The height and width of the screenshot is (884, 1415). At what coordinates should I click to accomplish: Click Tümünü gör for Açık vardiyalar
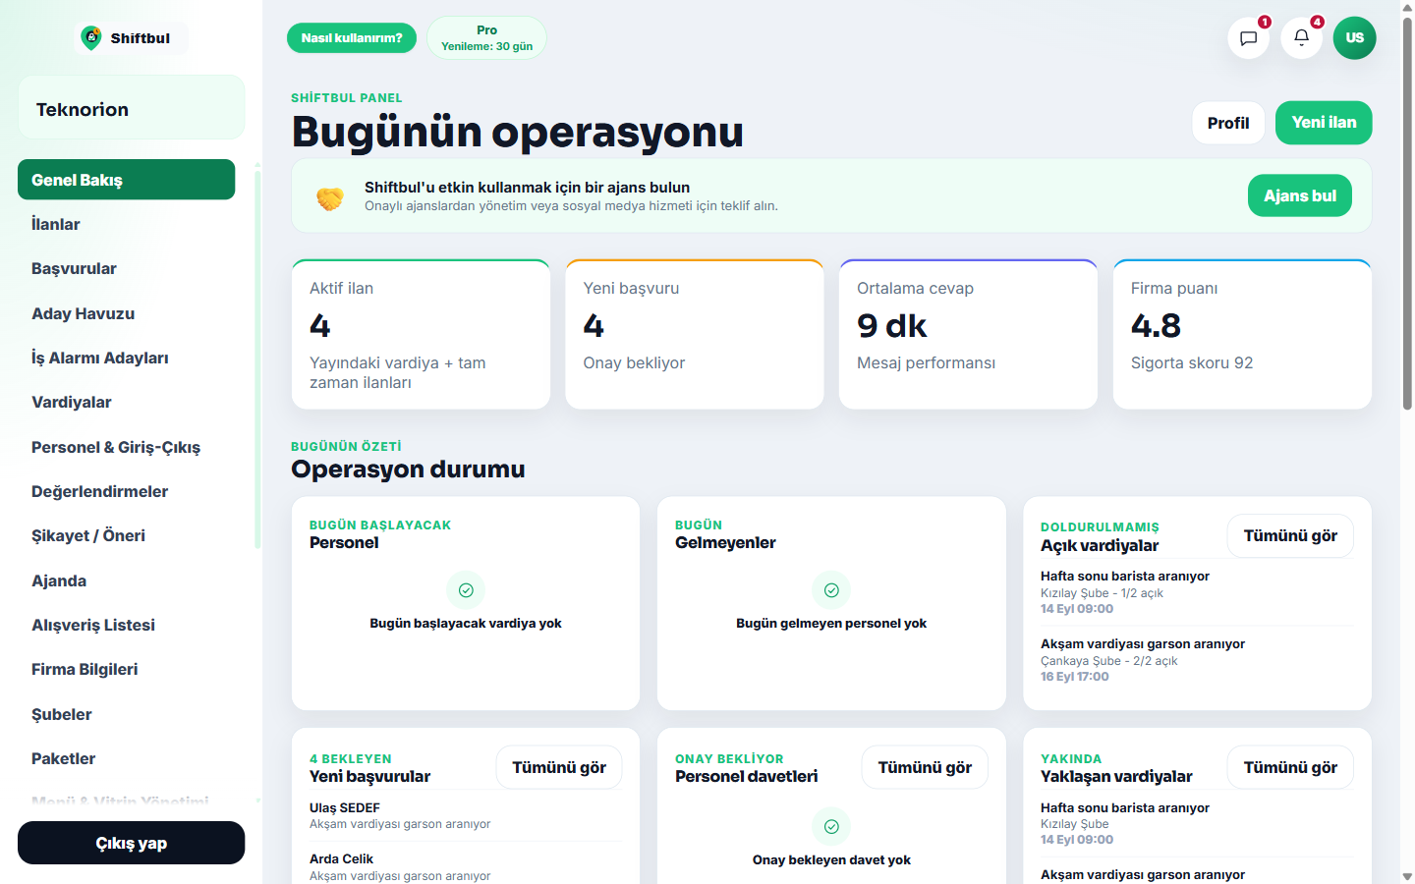coord(1290,535)
